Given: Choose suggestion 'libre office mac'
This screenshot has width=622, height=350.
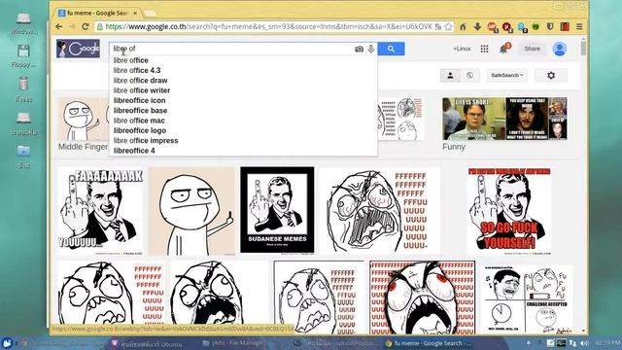Looking at the screenshot, I should coord(139,121).
